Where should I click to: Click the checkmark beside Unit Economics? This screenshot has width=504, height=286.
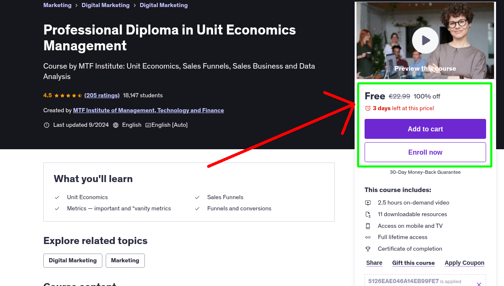tap(57, 197)
